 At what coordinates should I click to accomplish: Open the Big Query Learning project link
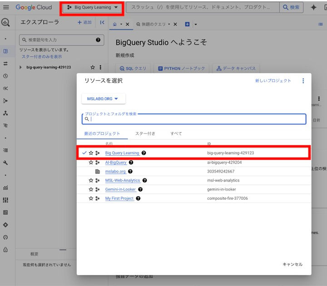pyautogui.click(x=122, y=153)
